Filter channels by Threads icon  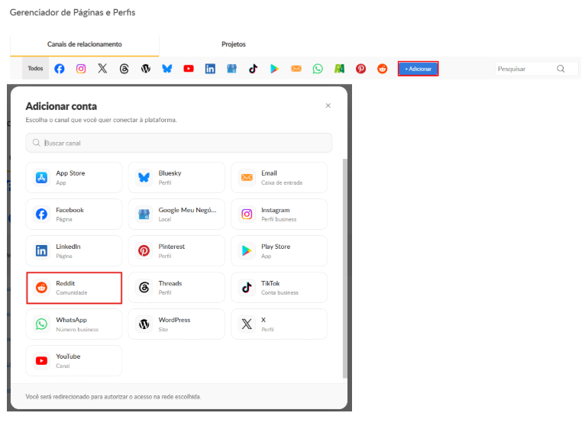click(x=124, y=69)
